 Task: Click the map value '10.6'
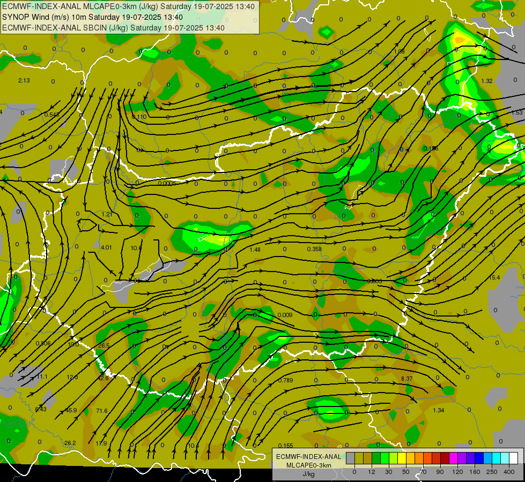point(136,248)
